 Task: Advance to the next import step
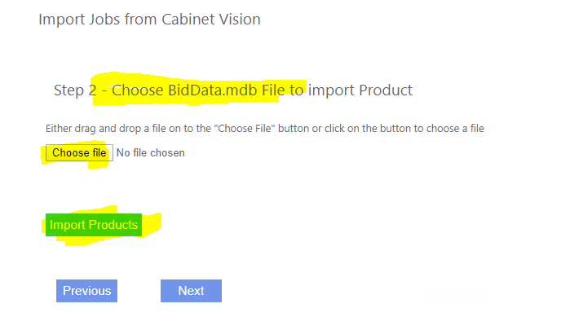pos(191,291)
